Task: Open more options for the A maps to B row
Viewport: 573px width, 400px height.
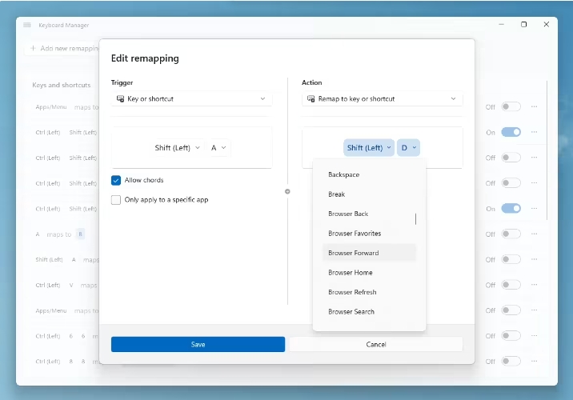Action: [x=534, y=234]
